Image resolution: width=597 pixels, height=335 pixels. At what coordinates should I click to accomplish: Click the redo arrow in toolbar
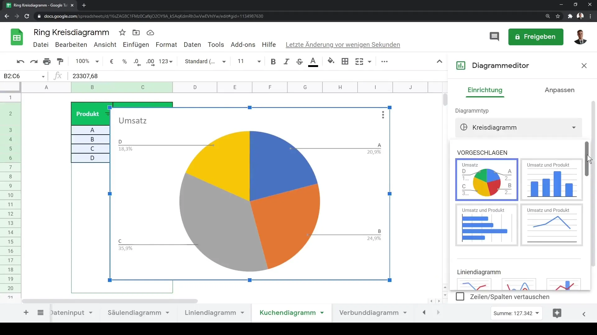[x=34, y=61]
